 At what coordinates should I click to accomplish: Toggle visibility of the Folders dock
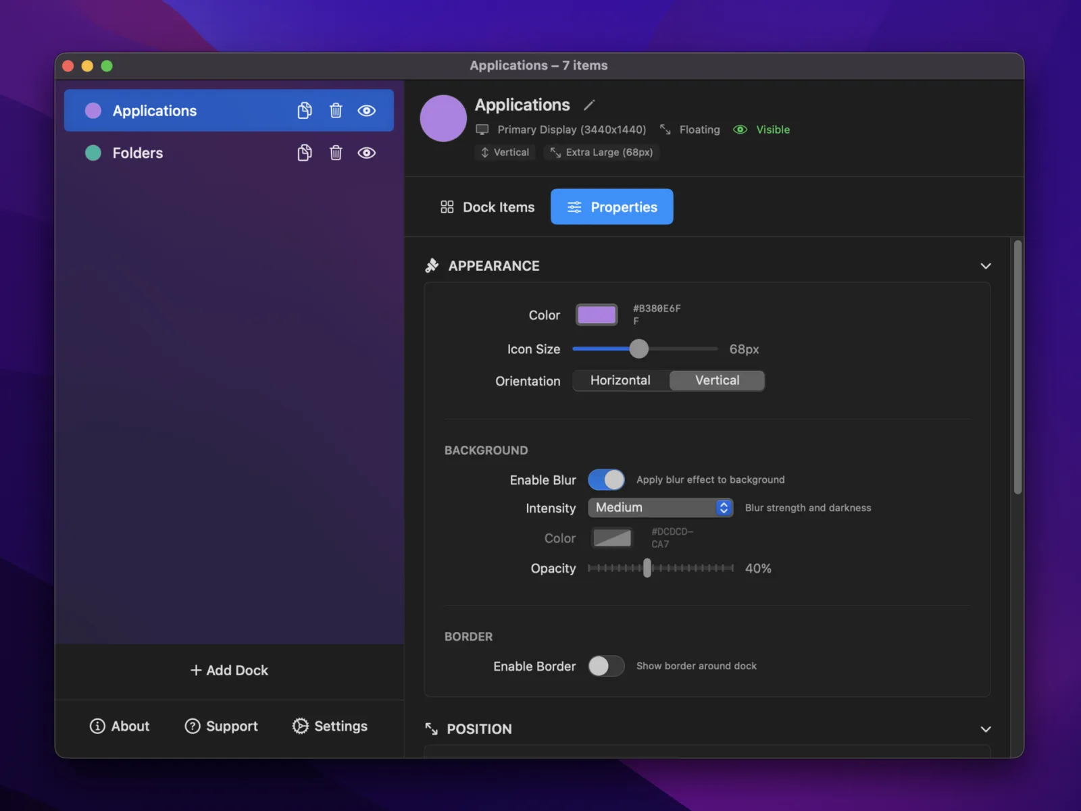(367, 153)
